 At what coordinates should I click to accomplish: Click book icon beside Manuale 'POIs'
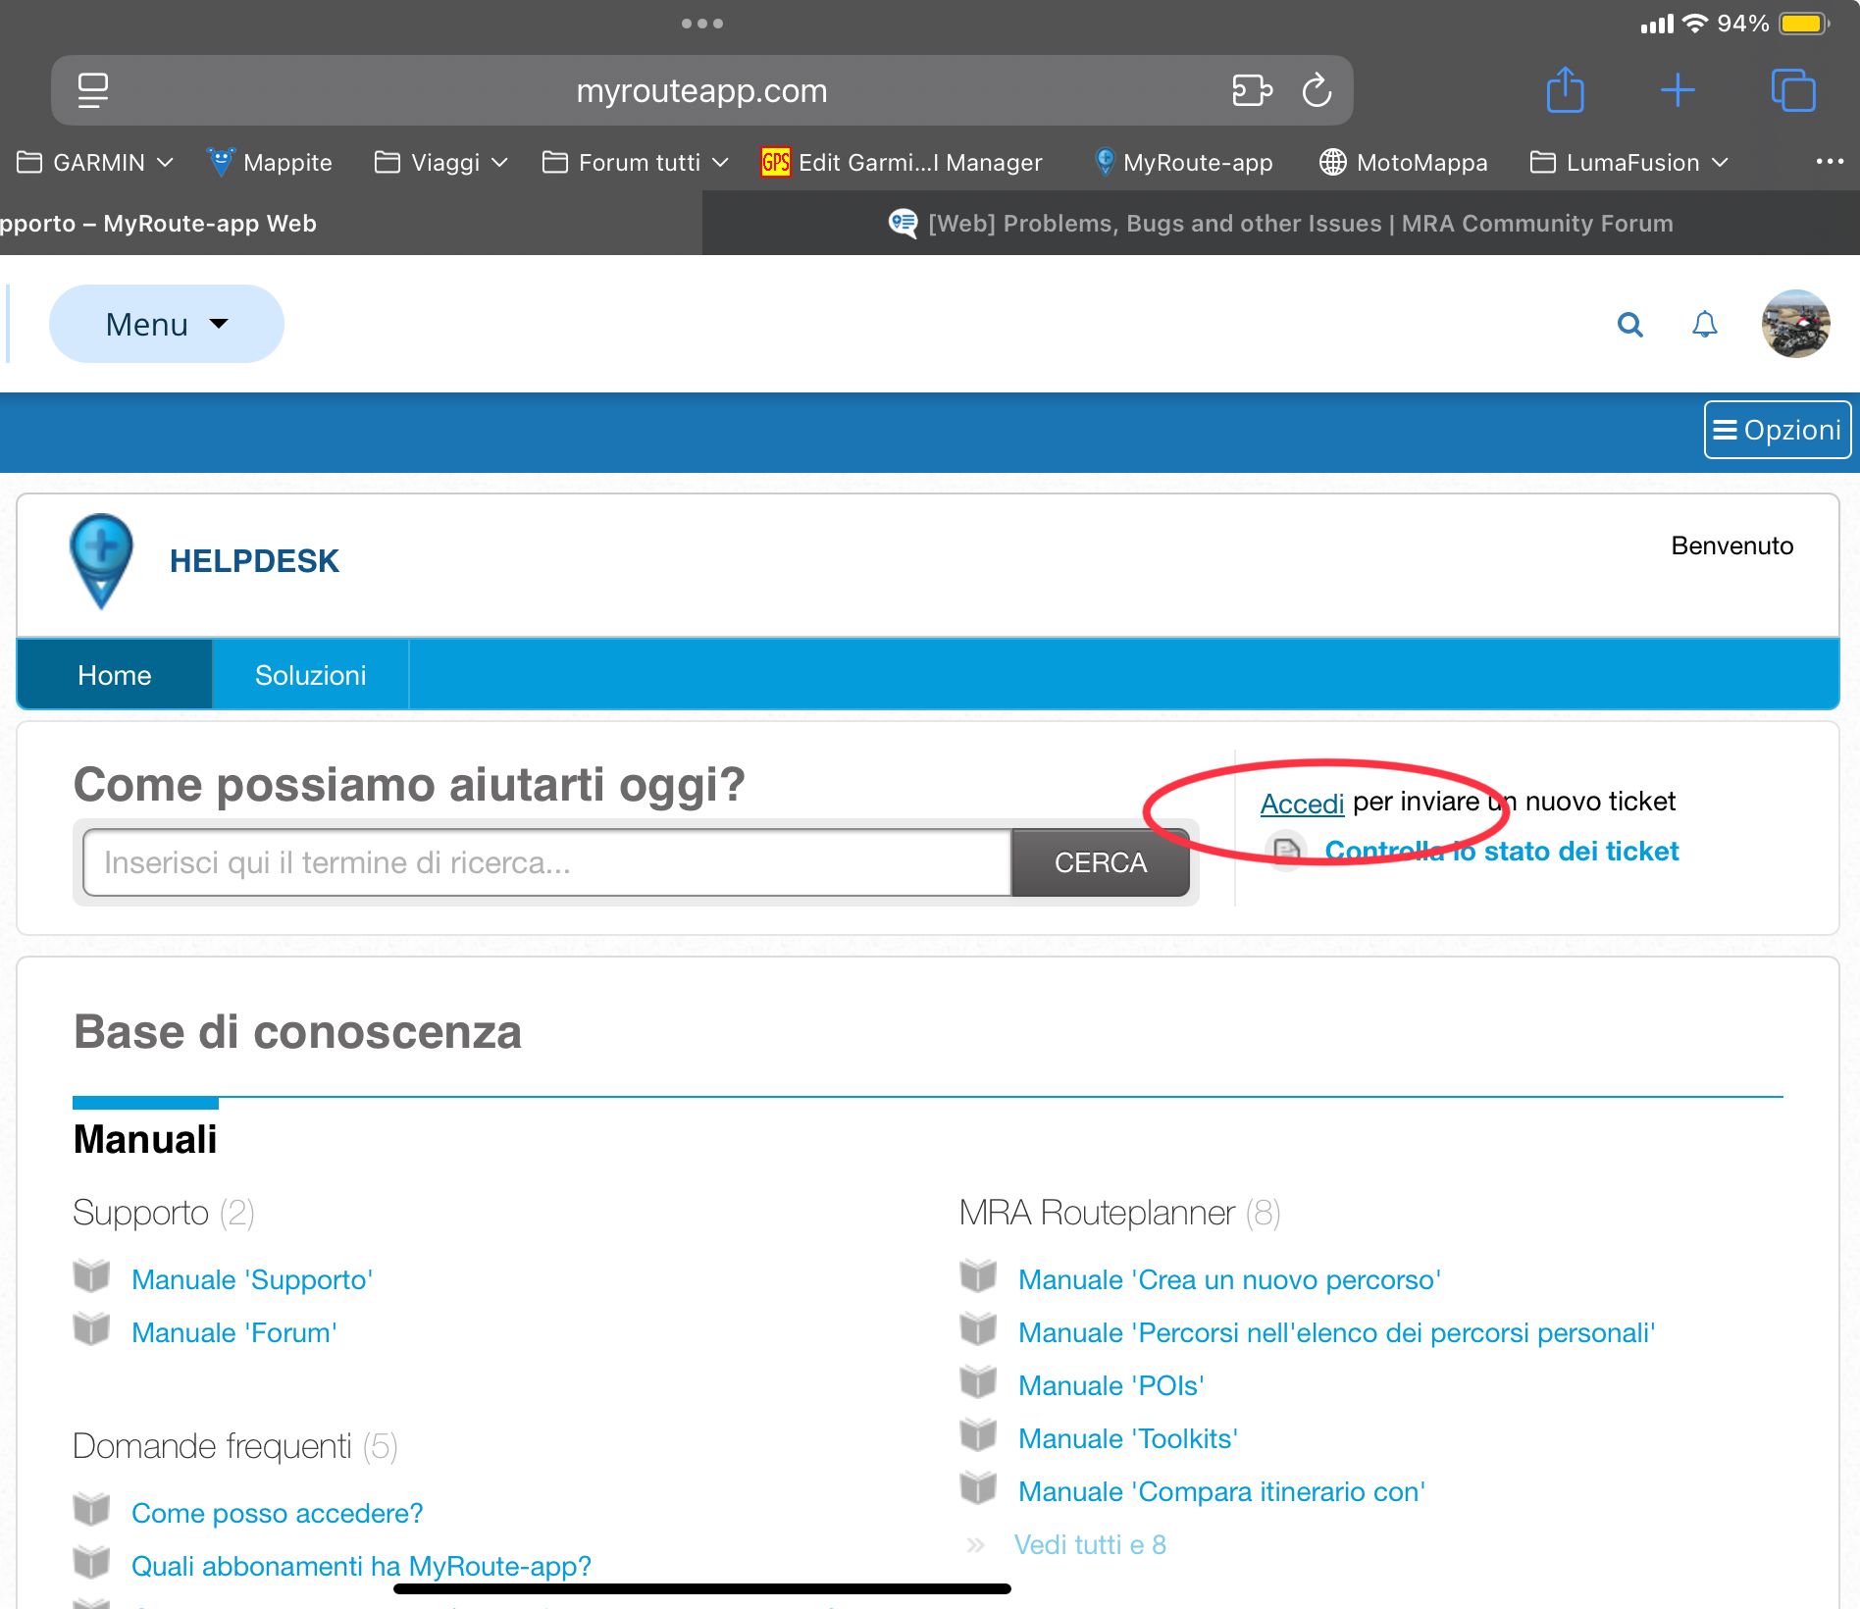978,1383
